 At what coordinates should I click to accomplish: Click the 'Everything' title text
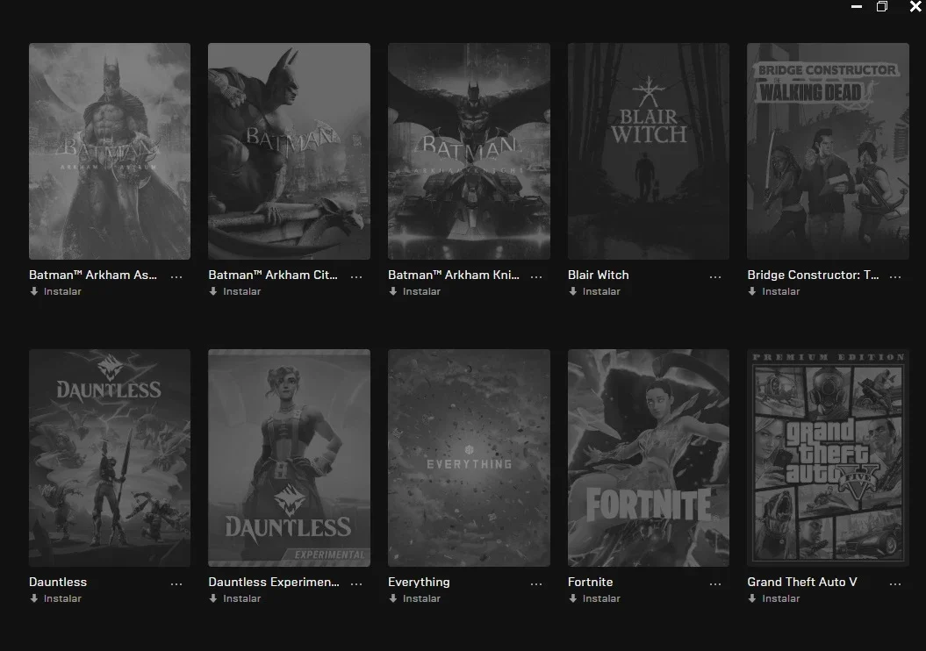tap(419, 582)
